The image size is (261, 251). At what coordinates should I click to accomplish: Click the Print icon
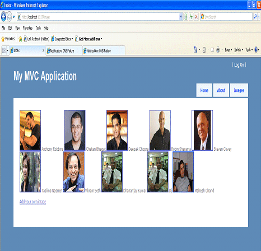pos(218,50)
